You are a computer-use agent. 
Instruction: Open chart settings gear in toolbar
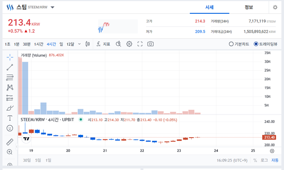(x=129, y=44)
